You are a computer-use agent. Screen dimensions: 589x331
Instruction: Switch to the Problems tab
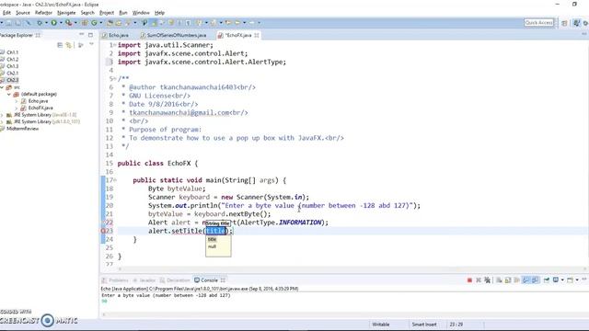pos(115,280)
